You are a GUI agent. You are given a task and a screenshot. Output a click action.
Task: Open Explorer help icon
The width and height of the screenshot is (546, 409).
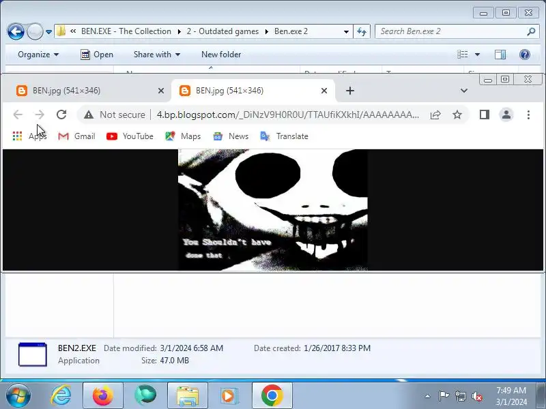524,55
